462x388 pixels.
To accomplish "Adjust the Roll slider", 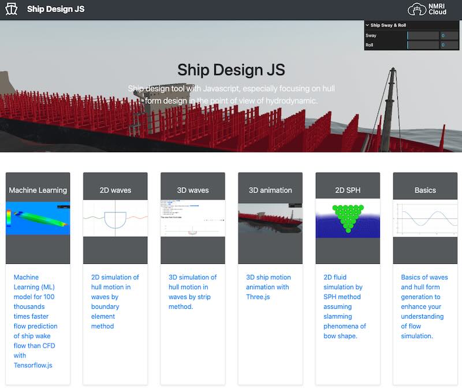I will tap(423, 45).
